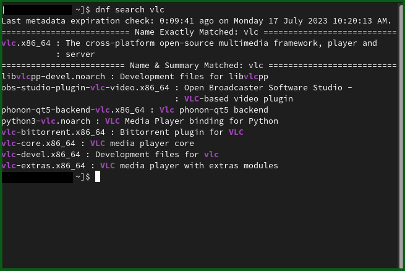Select the python3-vlc.noarch package name
The image size is (405, 271).
(x=46, y=121)
